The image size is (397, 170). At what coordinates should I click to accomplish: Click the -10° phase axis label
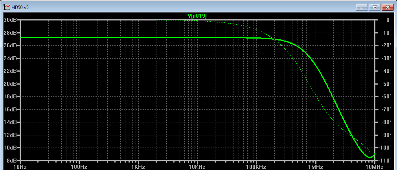(x=386, y=33)
